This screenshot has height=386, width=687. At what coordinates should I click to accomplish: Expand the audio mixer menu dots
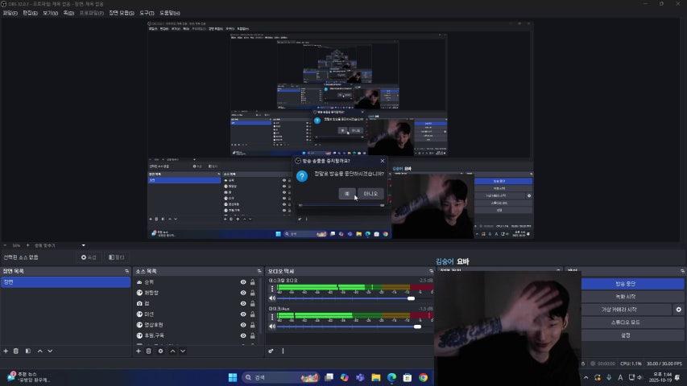283,351
